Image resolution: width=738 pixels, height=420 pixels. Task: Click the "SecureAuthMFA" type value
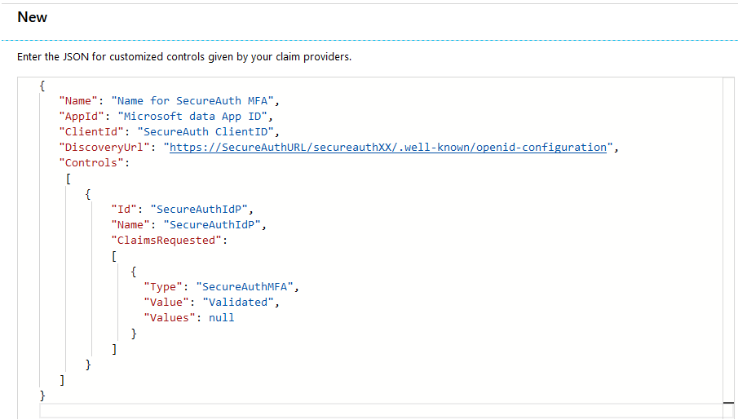pyautogui.click(x=250, y=287)
